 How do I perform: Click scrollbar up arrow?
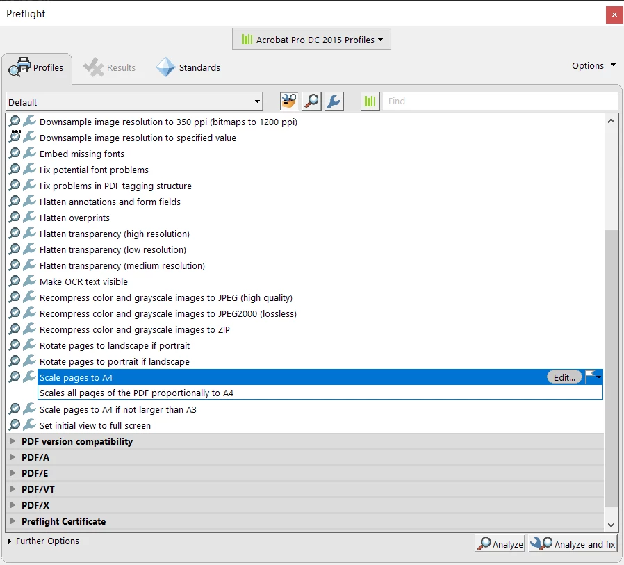click(x=611, y=121)
